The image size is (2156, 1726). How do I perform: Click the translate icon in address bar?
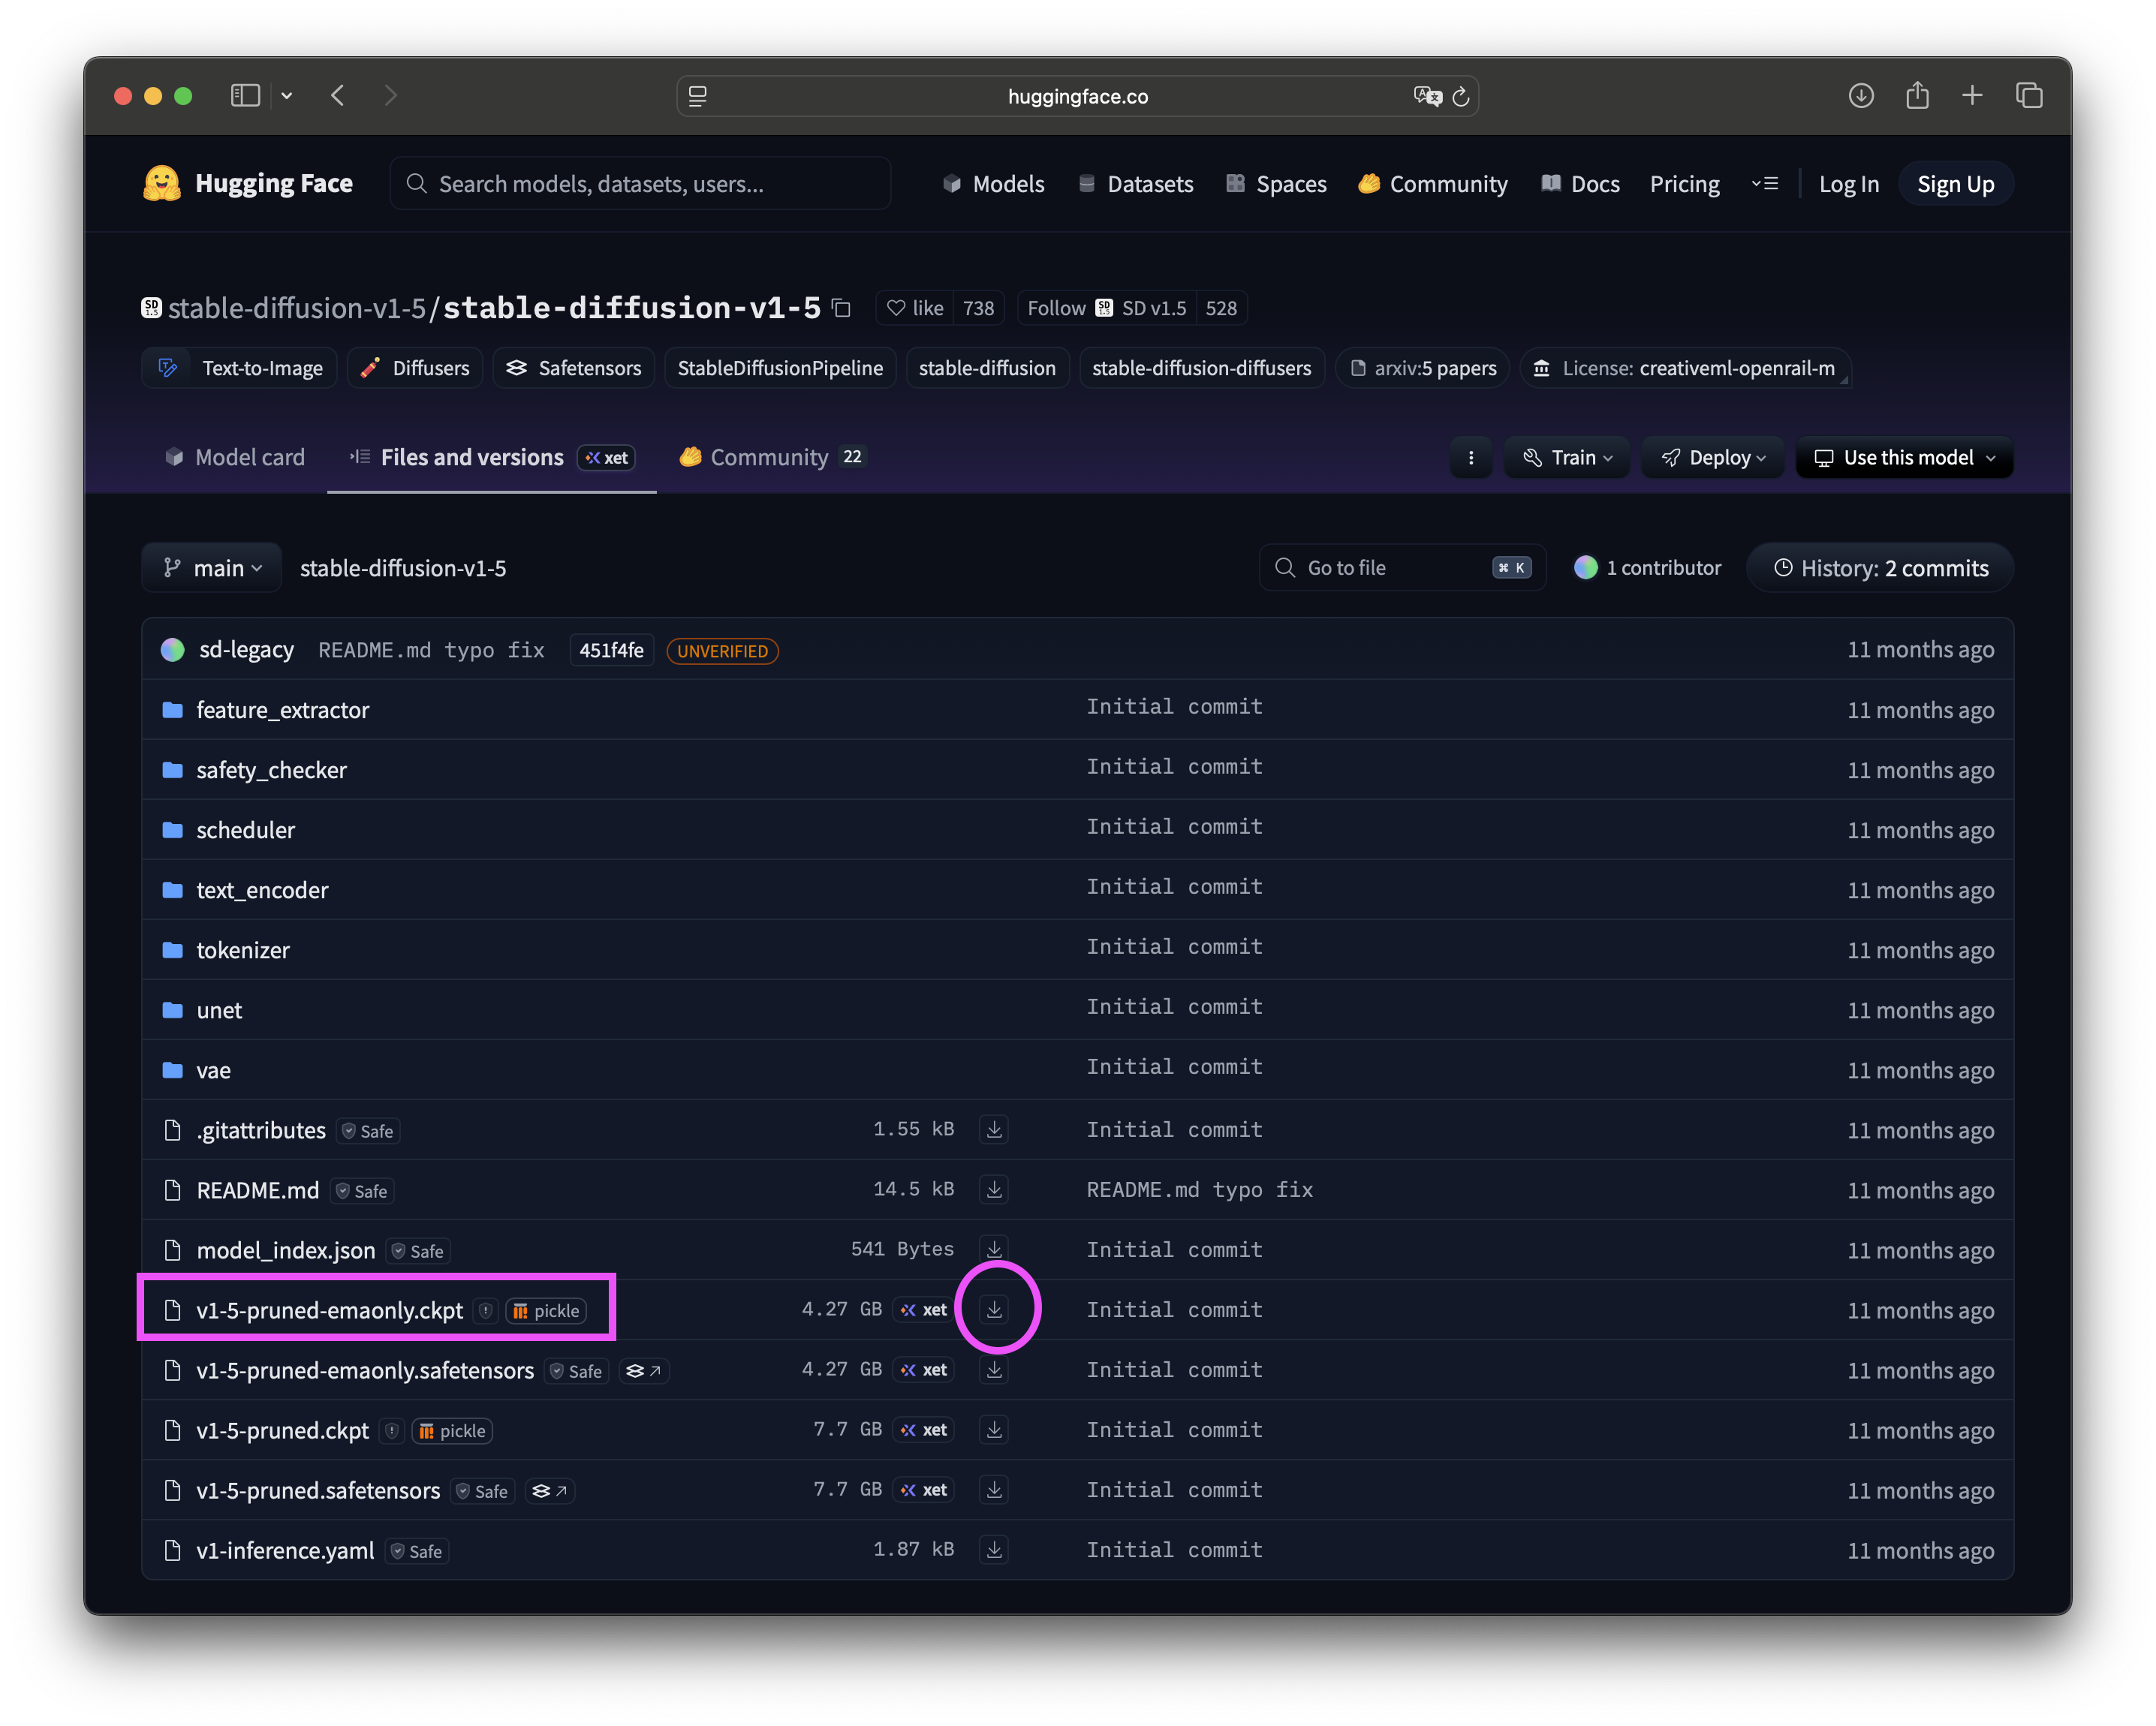1426,96
